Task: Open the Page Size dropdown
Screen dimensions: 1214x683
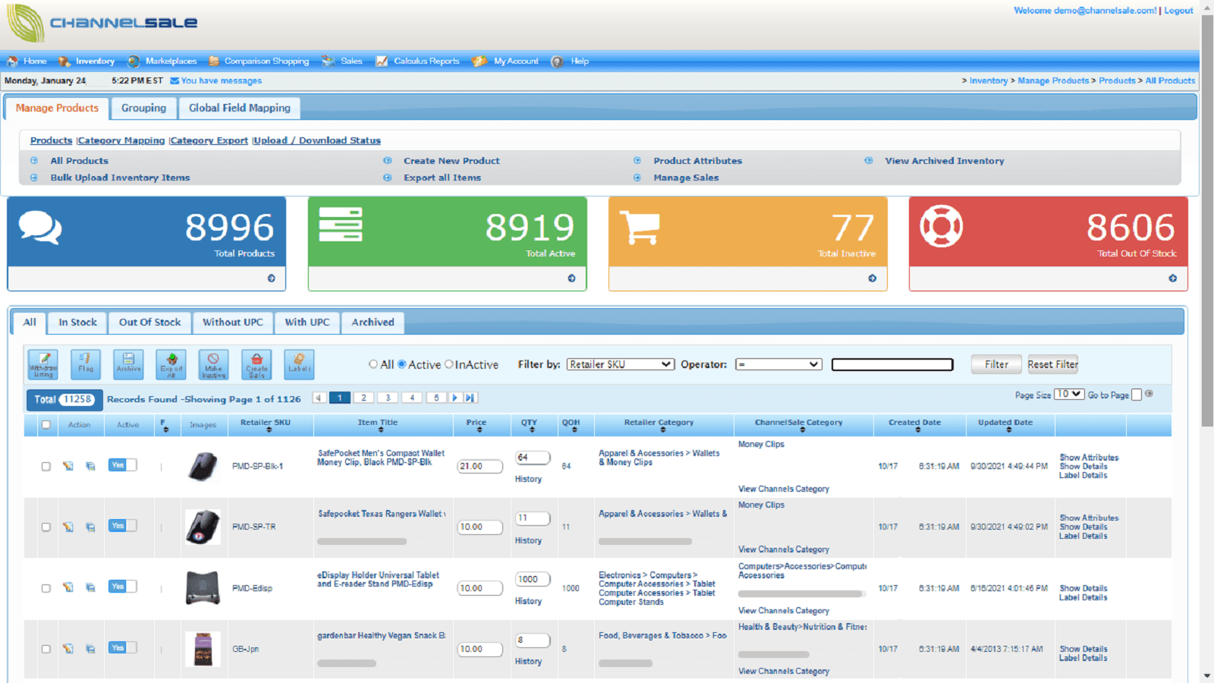Action: (x=1069, y=393)
